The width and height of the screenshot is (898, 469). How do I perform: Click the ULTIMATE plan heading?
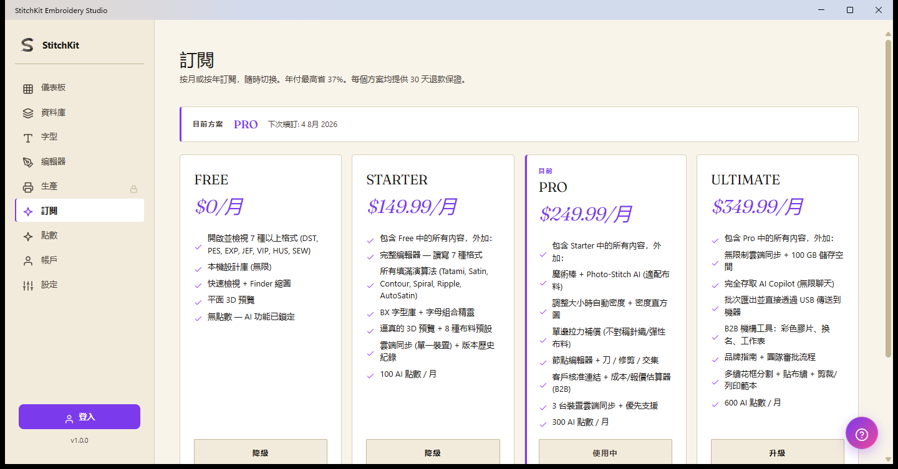745,180
